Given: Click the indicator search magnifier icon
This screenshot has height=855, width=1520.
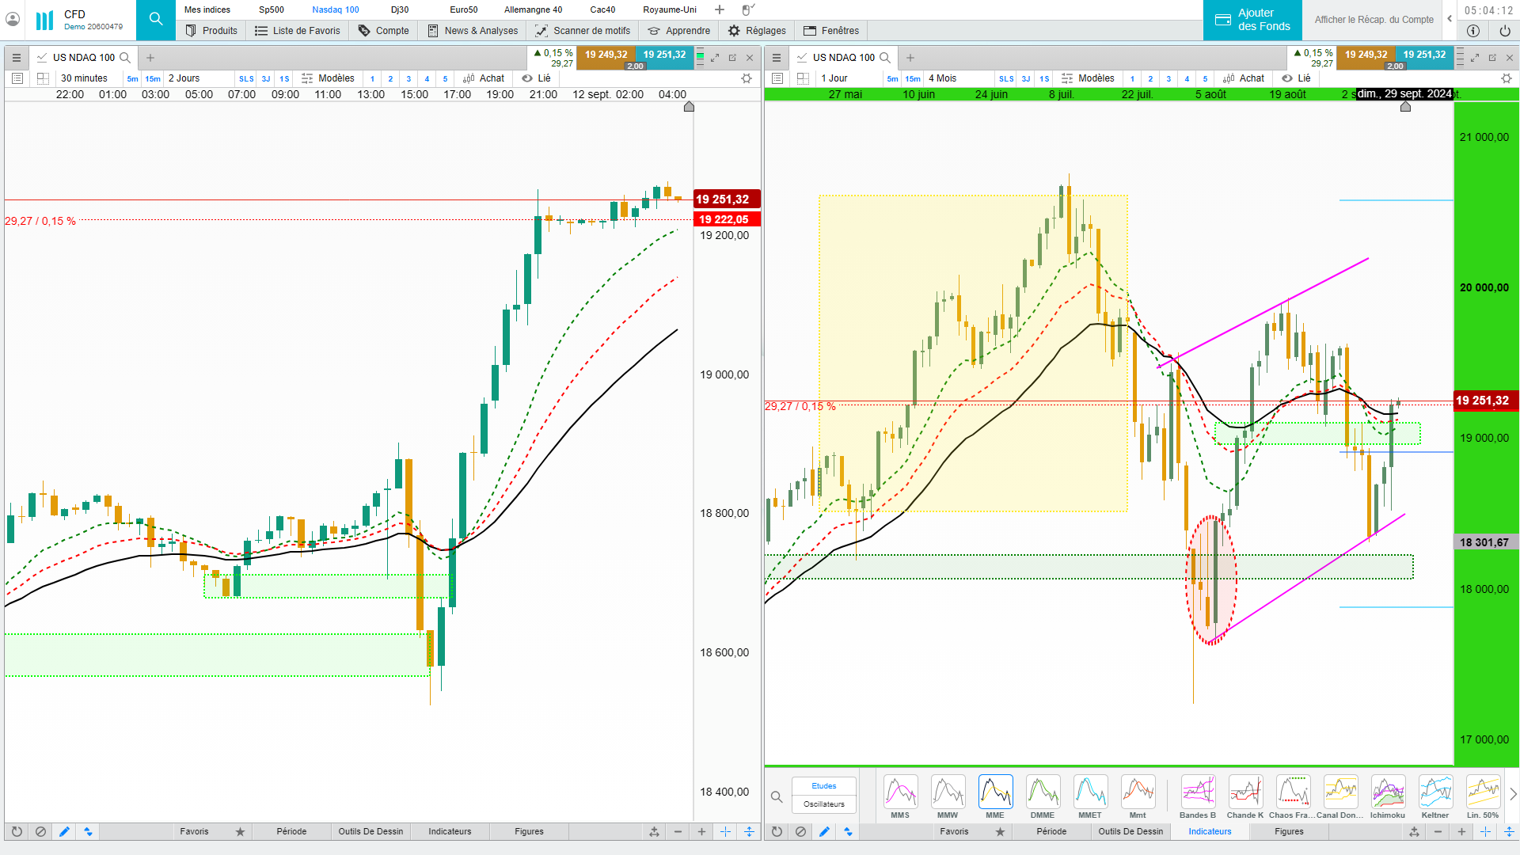Looking at the screenshot, I should pyautogui.click(x=777, y=796).
